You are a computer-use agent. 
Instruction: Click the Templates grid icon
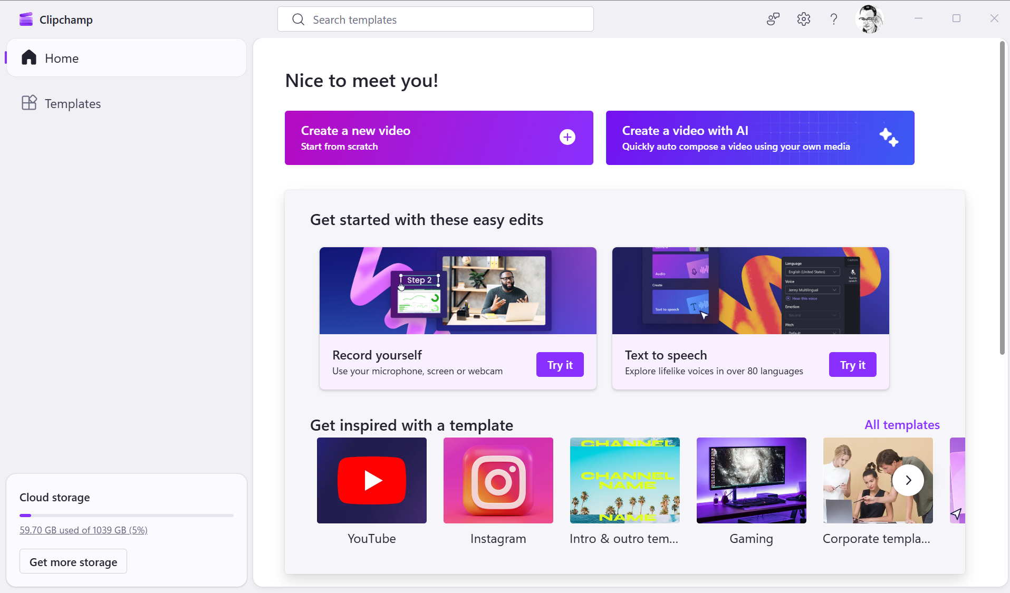pyautogui.click(x=29, y=103)
